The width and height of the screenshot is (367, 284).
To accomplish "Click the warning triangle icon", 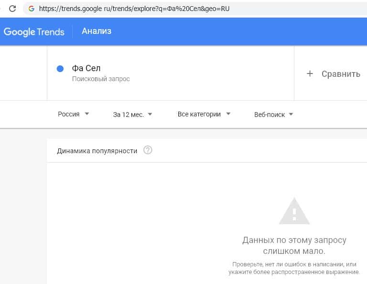I will tap(294, 211).
